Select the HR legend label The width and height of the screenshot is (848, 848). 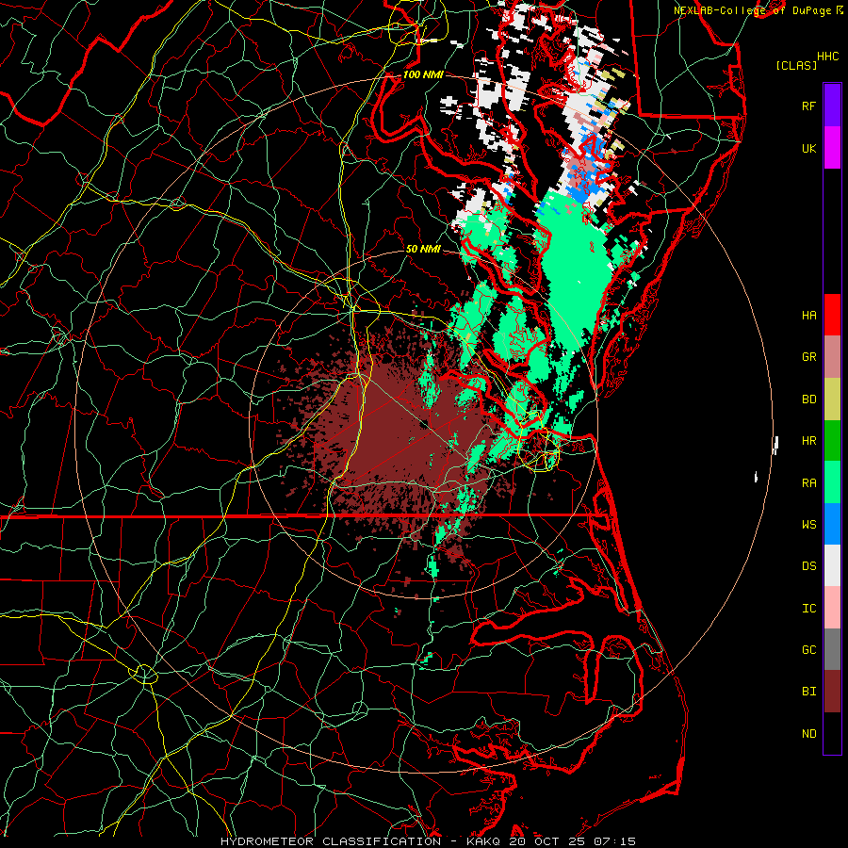808,441
